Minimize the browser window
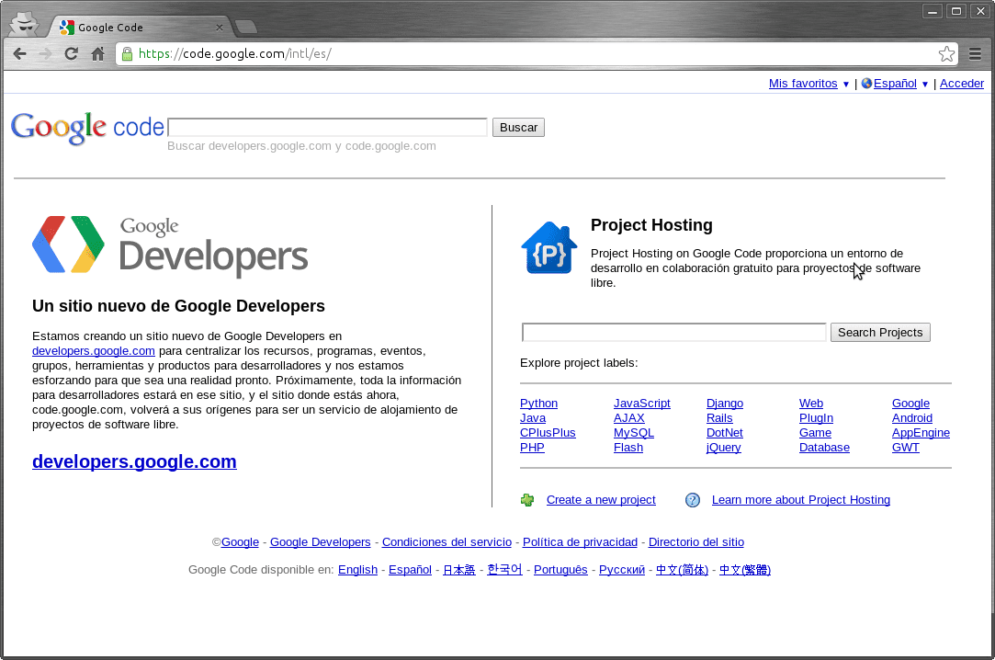This screenshot has height=660, width=995. 933,11
